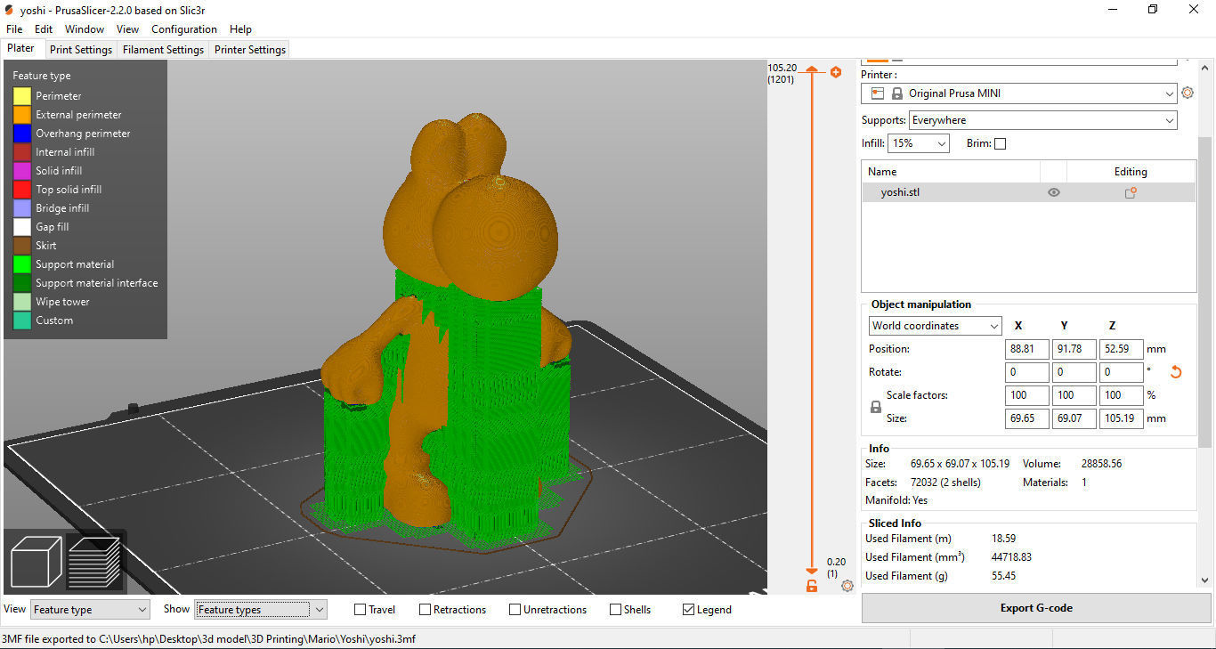1216x649 pixels.
Task: Click the sidebar scrollbar up arrow
Action: coord(1206,68)
